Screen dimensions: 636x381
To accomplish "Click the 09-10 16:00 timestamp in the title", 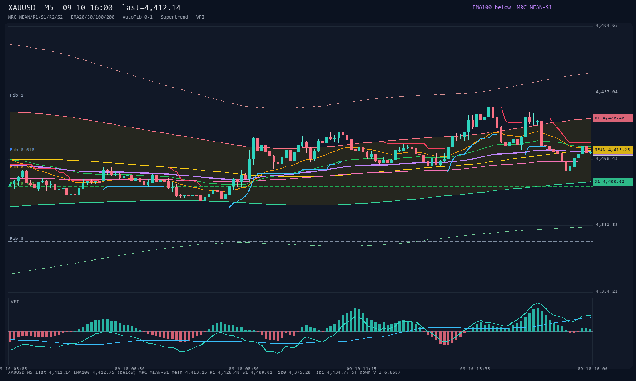I will tap(88, 8).
